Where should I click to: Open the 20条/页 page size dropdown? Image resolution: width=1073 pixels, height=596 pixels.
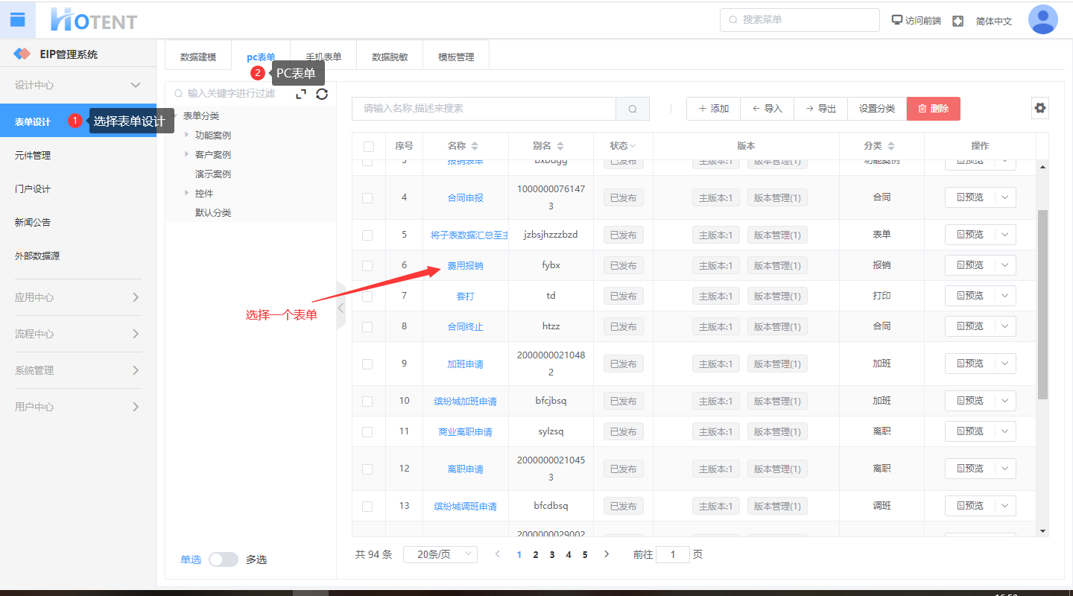(x=440, y=554)
